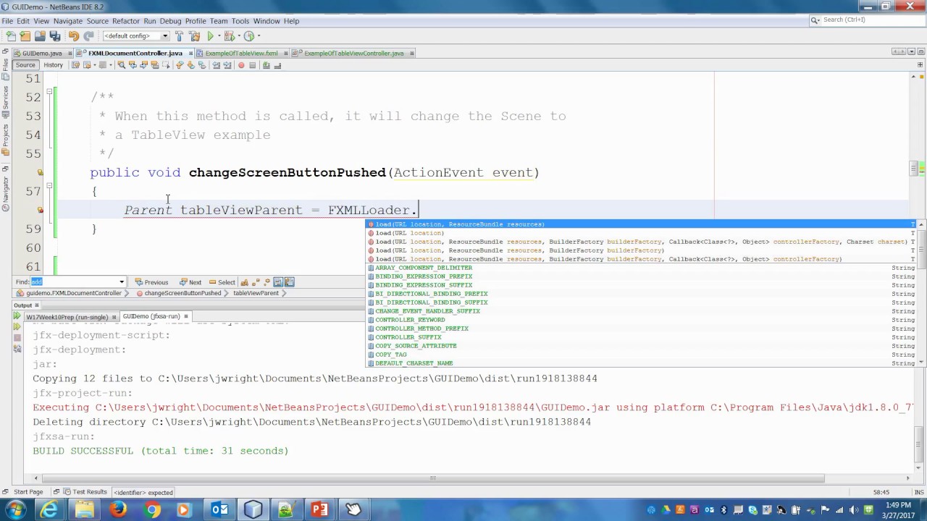
Task: Click Select in the find bar
Action: coord(222,282)
